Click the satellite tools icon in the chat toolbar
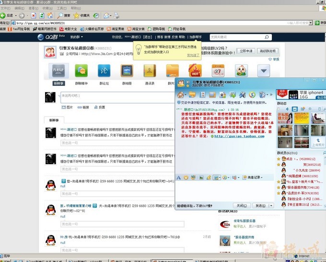 click(242, 95)
